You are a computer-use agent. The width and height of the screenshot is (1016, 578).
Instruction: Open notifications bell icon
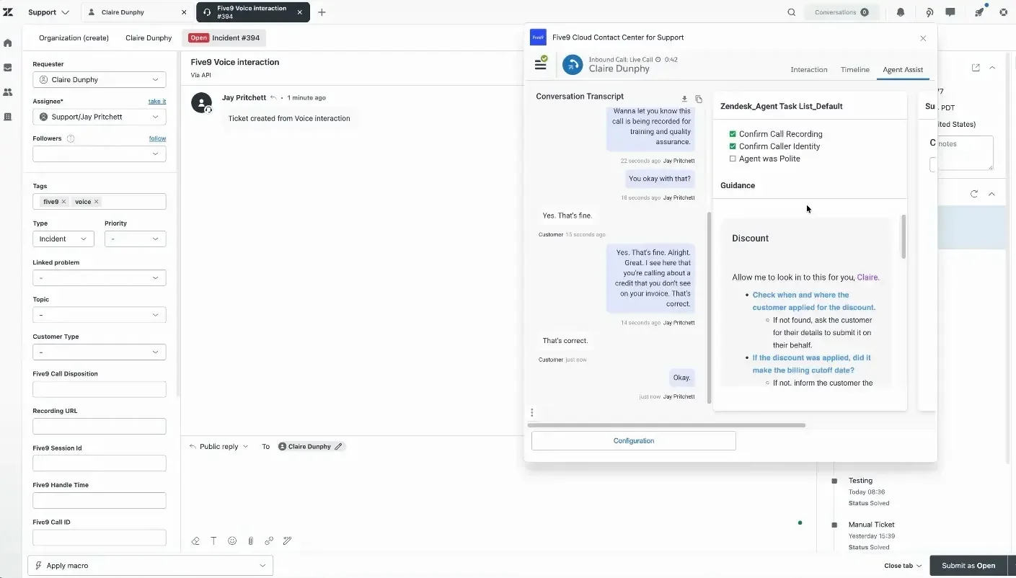tap(901, 12)
